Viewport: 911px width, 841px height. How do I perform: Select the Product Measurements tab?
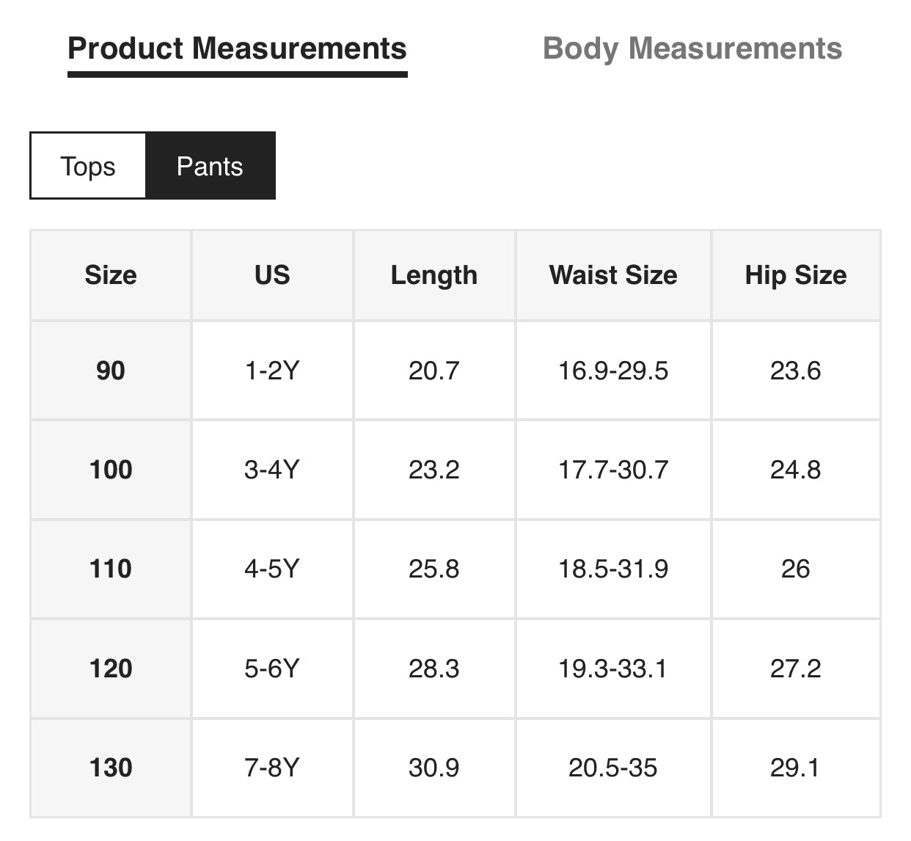pos(237,48)
